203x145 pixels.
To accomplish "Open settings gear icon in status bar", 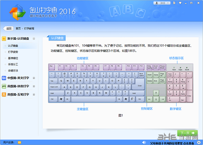I will 199,142.
